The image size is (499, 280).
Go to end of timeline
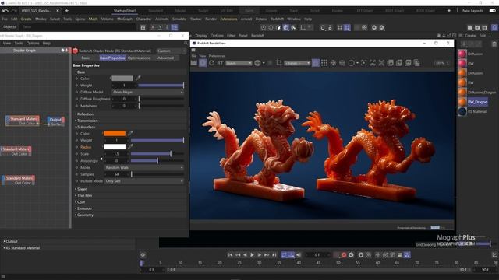tap(274, 255)
